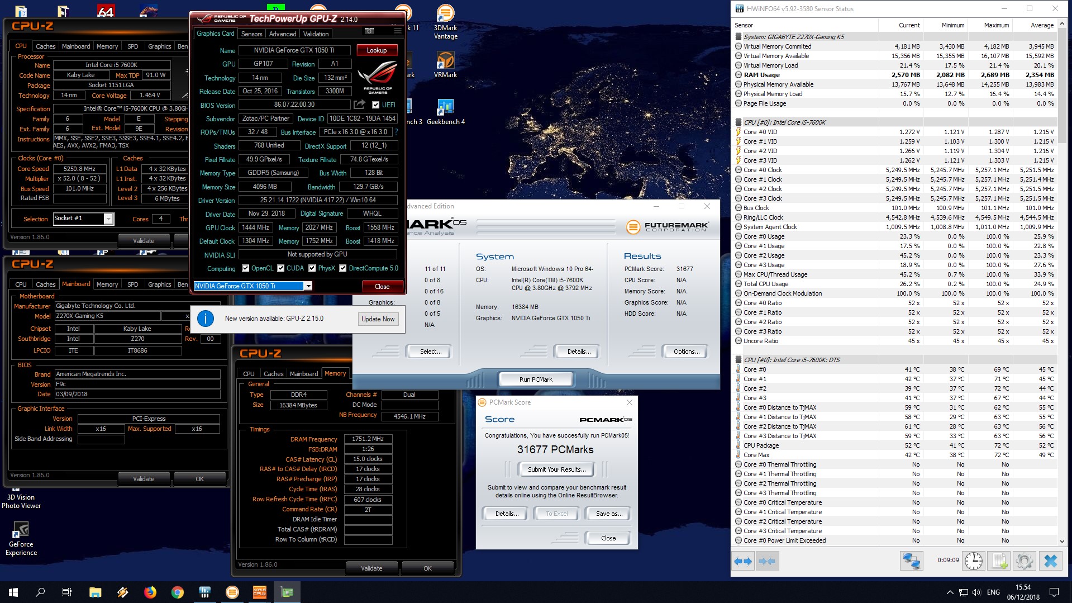Open the Windows Start menu
The height and width of the screenshot is (603, 1072).
tap(13, 592)
